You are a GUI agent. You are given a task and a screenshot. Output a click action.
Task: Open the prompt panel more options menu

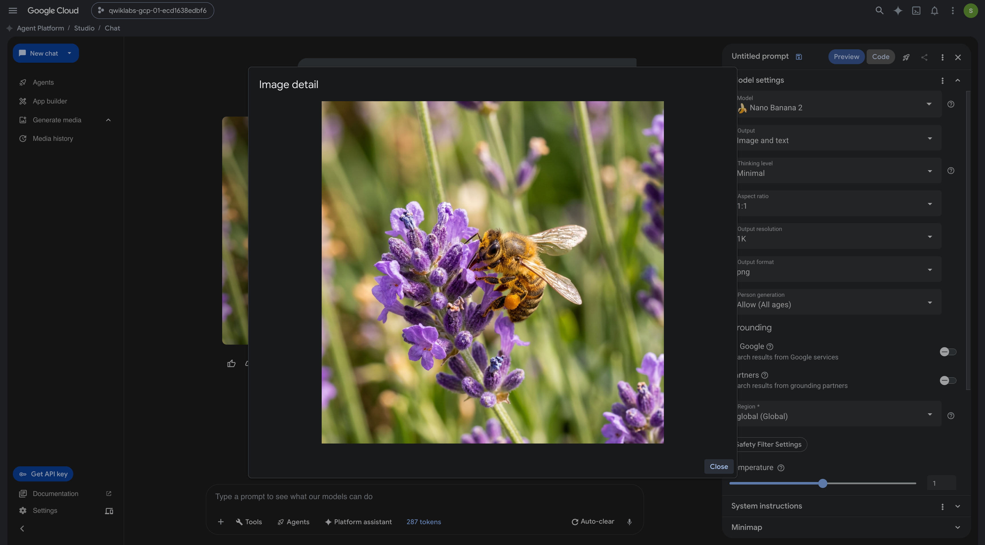click(943, 57)
